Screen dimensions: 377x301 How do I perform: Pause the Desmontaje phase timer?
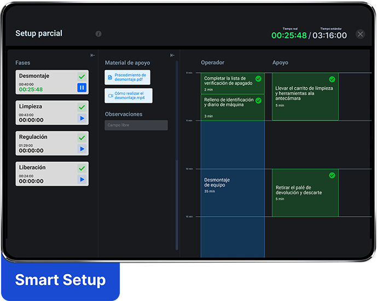[82, 88]
